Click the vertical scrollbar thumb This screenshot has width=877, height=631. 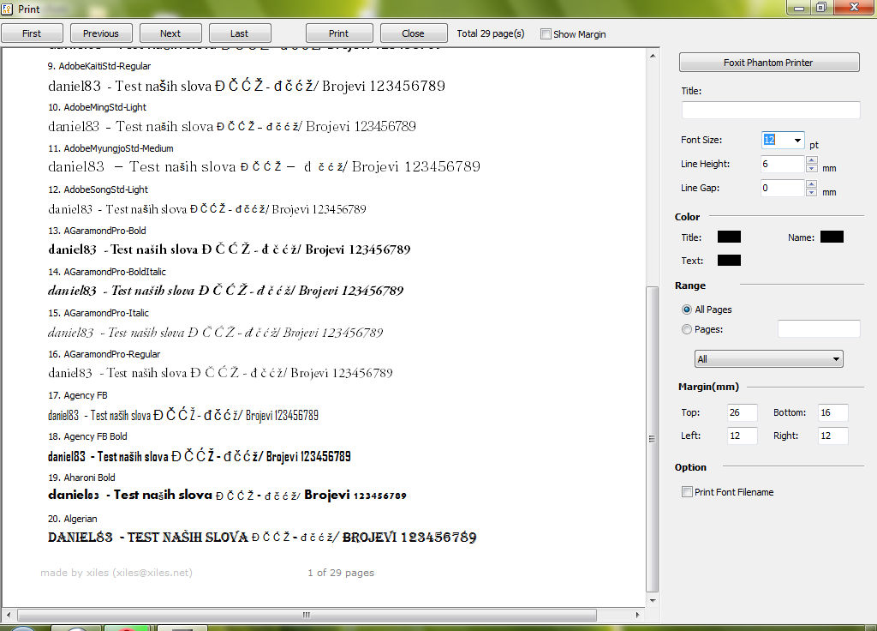(653, 439)
